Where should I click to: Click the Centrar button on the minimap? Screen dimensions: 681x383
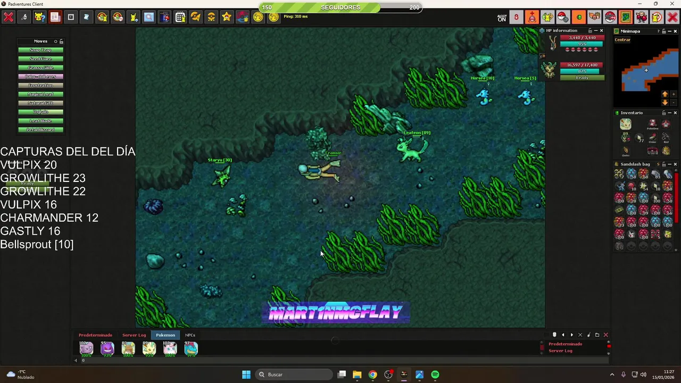click(x=622, y=39)
